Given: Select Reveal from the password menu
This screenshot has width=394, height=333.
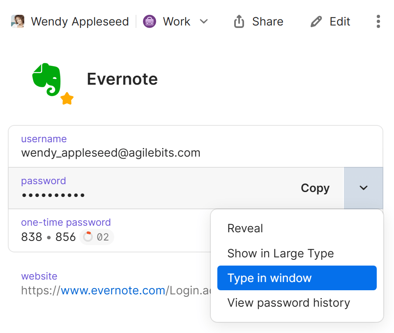Looking at the screenshot, I should coord(297,228).
